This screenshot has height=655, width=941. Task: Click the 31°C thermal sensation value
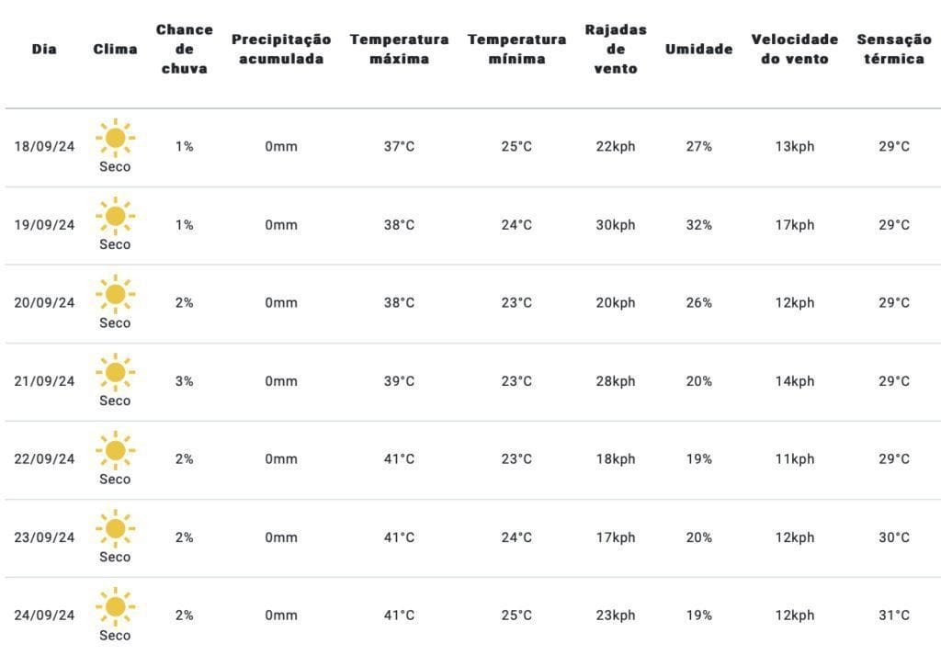pyautogui.click(x=894, y=615)
